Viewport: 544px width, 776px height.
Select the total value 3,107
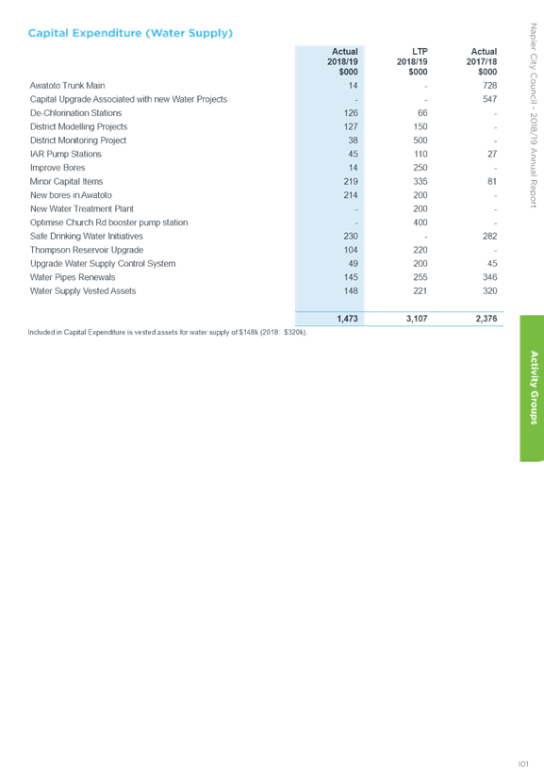coord(417,319)
